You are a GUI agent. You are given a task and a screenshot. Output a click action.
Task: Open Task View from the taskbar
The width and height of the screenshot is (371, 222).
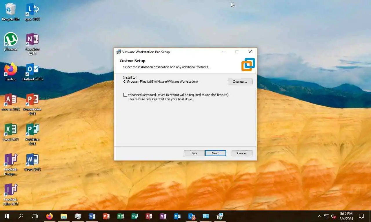[35, 216]
